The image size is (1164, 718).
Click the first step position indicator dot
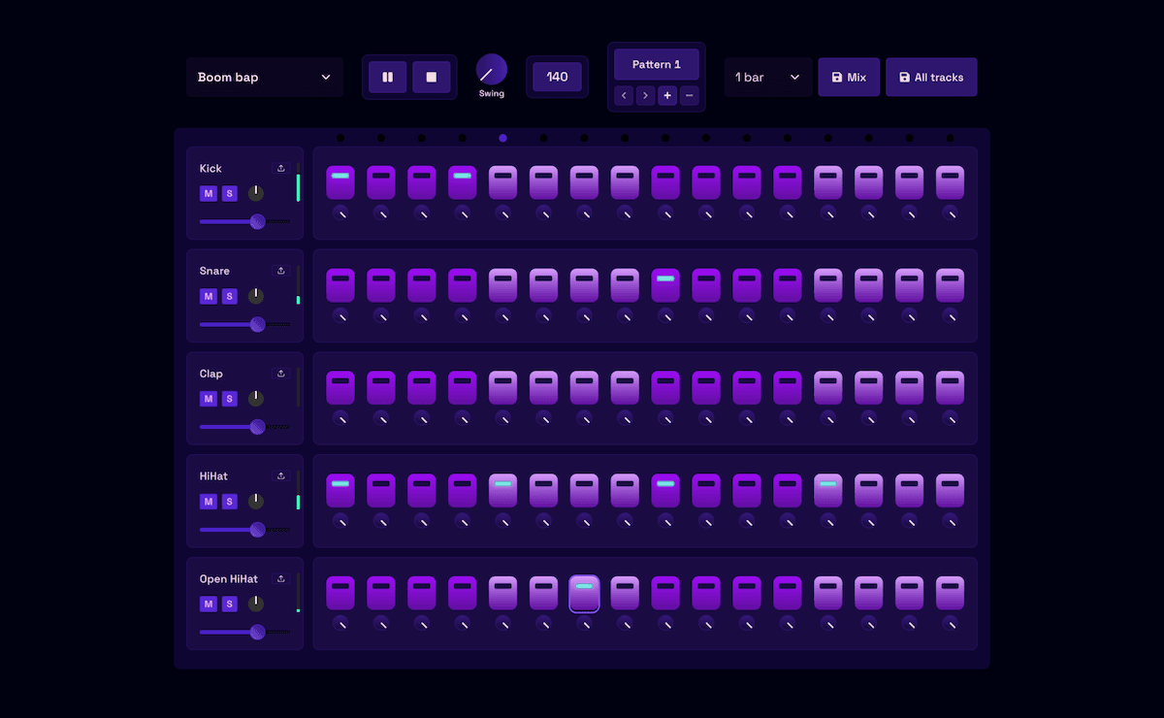[x=340, y=138]
